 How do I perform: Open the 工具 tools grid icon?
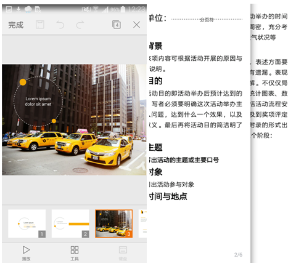point(75,250)
